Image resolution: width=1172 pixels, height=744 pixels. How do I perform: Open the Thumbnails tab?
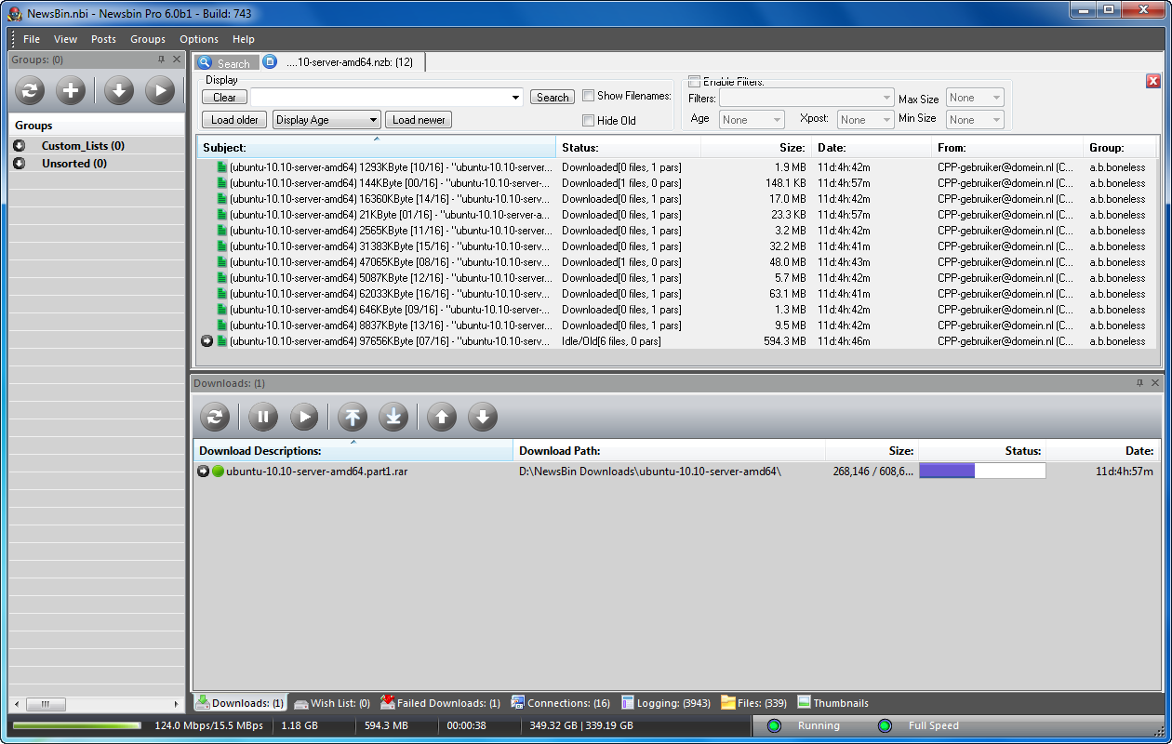click(832, 703)
